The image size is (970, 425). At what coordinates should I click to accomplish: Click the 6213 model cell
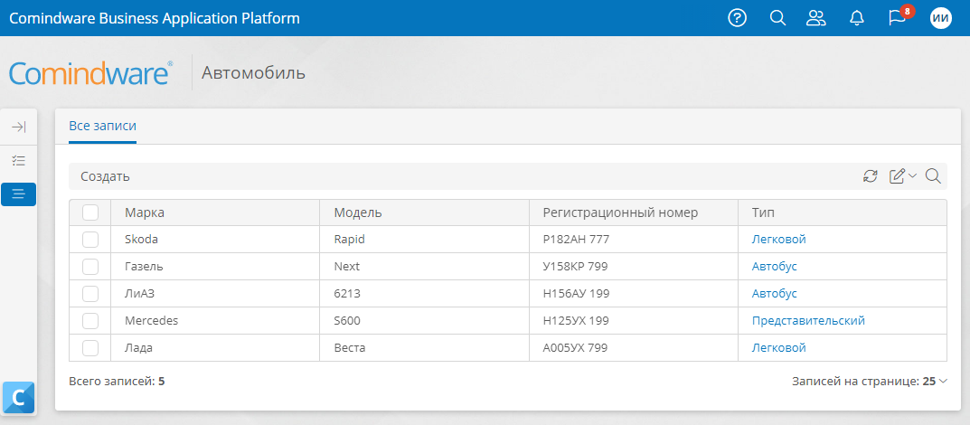[x=424, y=294]
